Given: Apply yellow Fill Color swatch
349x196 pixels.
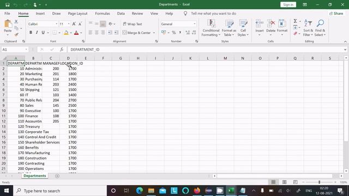Looking at the screenshot, I should pos(66,33).
